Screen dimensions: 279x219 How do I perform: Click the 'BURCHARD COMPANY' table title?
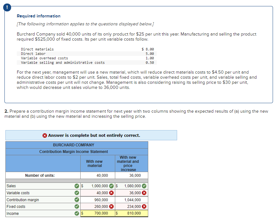point(74,145)
